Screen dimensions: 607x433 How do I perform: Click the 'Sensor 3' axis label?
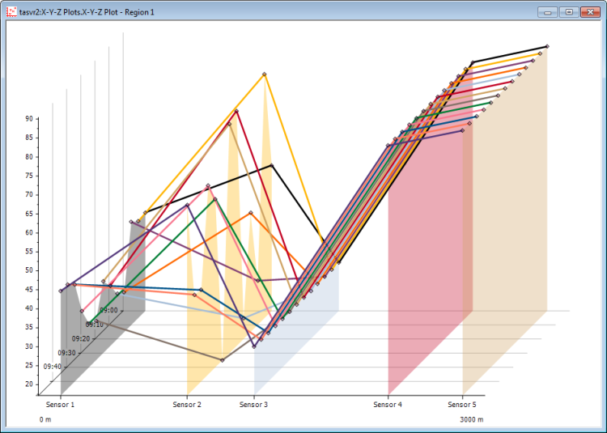[253, 405]
